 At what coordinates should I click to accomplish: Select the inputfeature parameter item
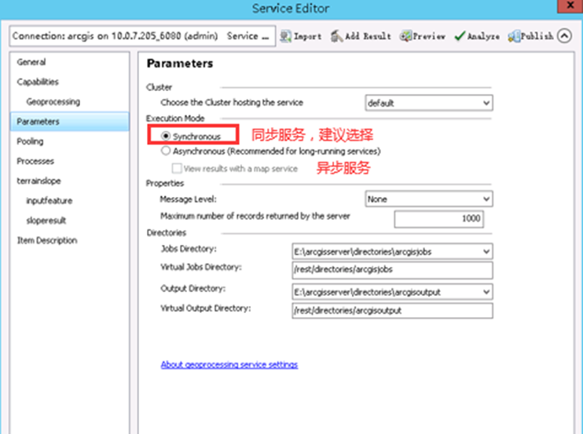(49, 201)
